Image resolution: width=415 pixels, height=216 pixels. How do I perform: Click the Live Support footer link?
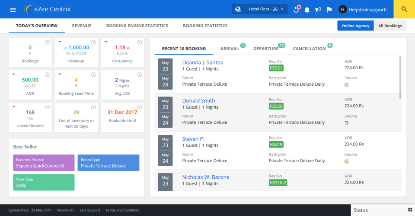click(x=90, y=210)
